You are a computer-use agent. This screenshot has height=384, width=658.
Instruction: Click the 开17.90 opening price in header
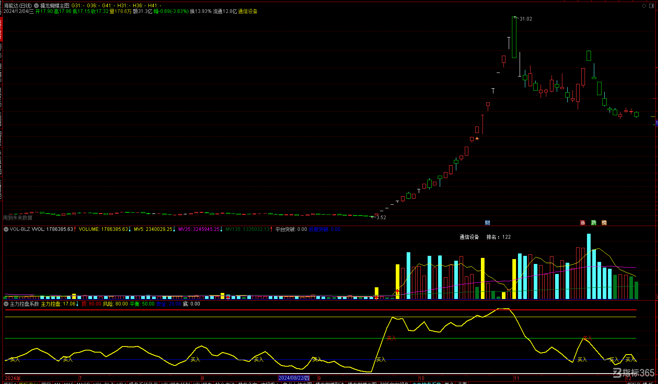(x=44, y=11)
